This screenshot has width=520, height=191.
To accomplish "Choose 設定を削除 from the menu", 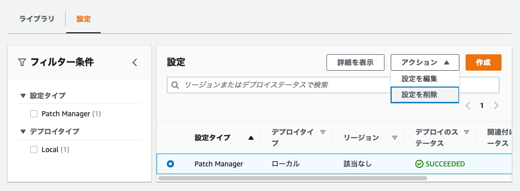I will pyautogui.click(x=425, y=95).
